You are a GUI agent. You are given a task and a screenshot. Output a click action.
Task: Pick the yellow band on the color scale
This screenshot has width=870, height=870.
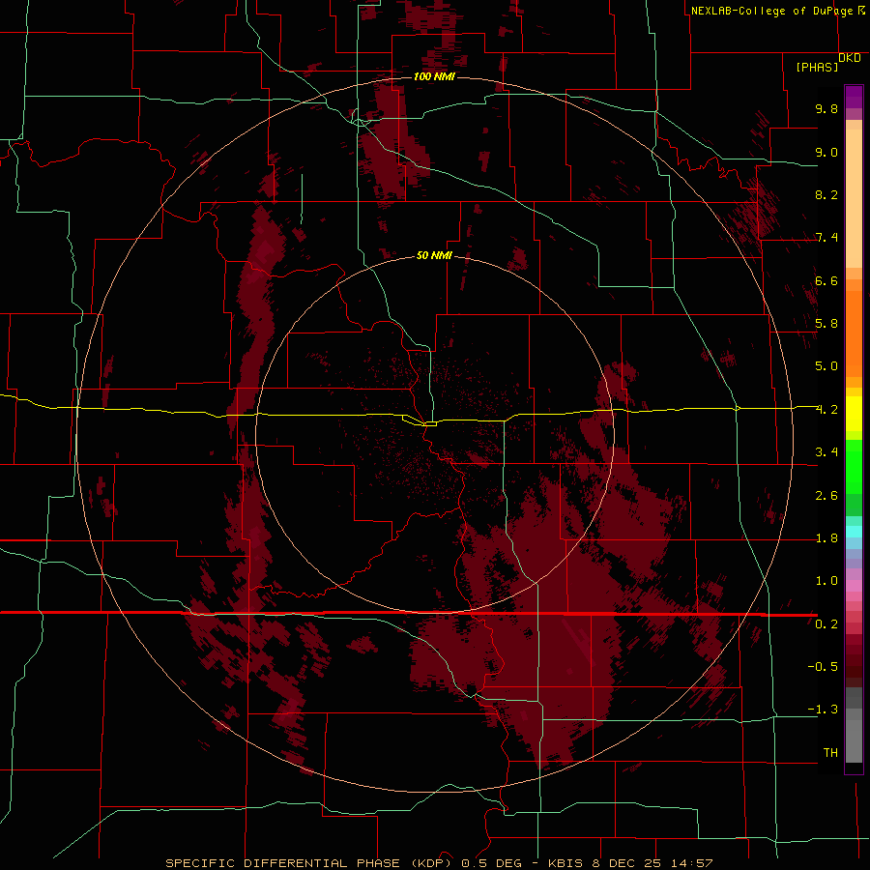854,414
